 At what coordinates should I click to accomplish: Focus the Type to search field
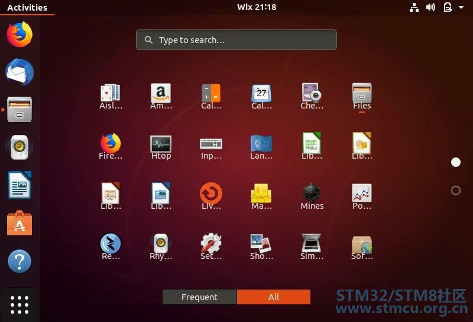point(237,40)
